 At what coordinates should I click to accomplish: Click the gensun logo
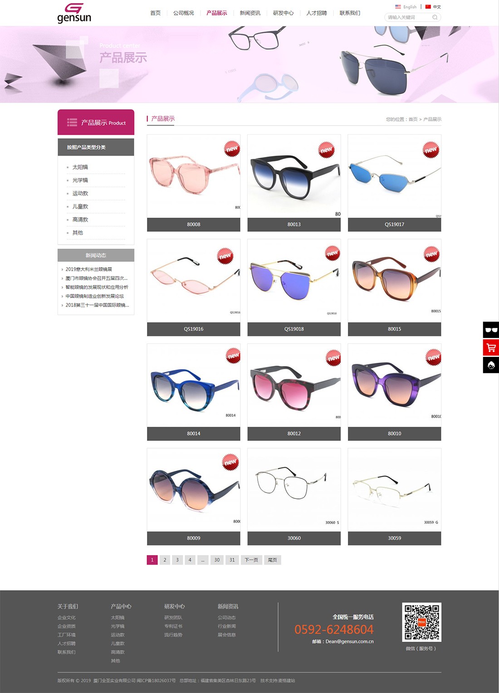[74, 13]
